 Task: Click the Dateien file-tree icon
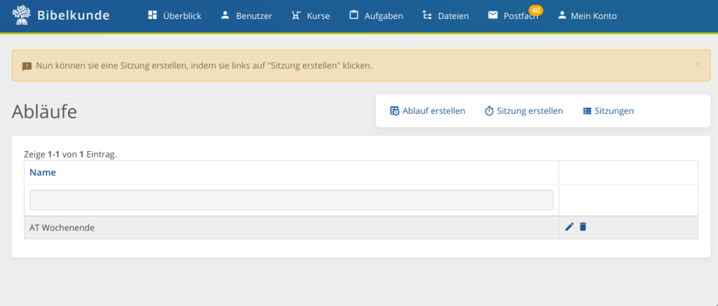(x=427, y=15)
